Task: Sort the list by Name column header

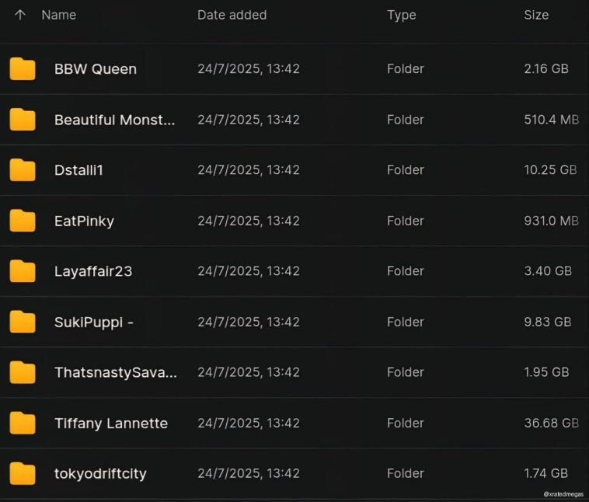Action: (58, 15)
